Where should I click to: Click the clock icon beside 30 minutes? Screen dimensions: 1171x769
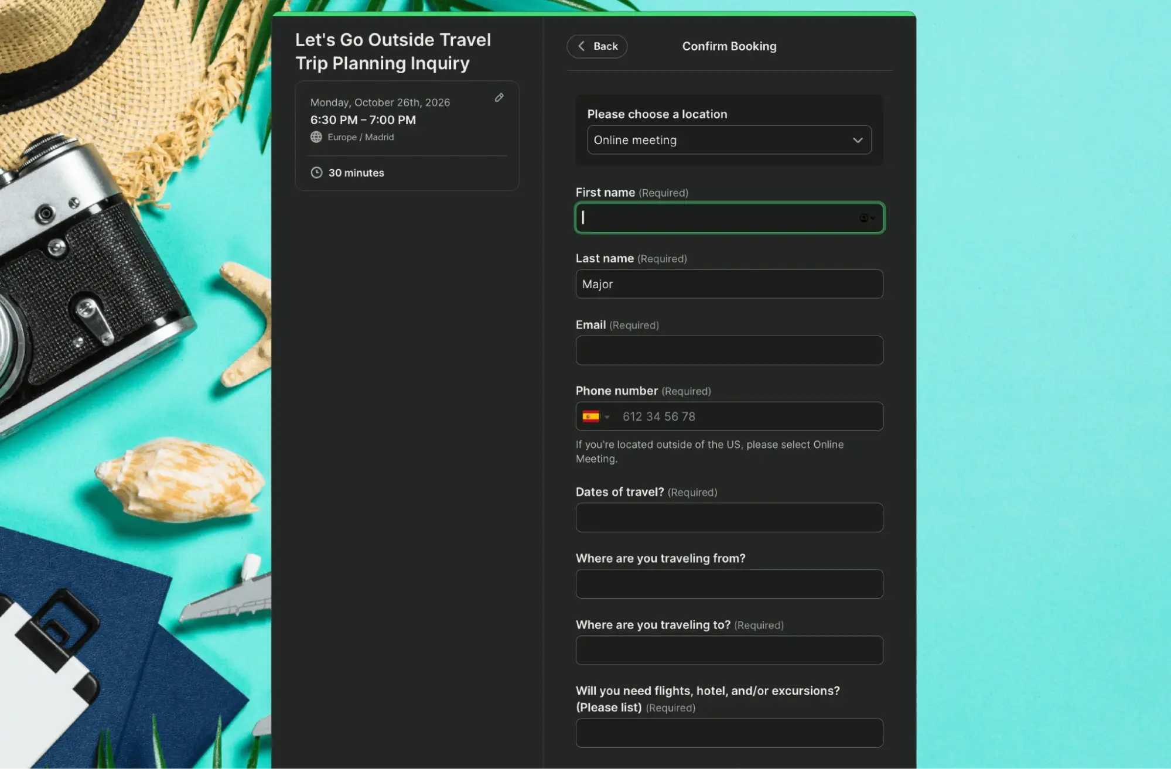(316, 173)
